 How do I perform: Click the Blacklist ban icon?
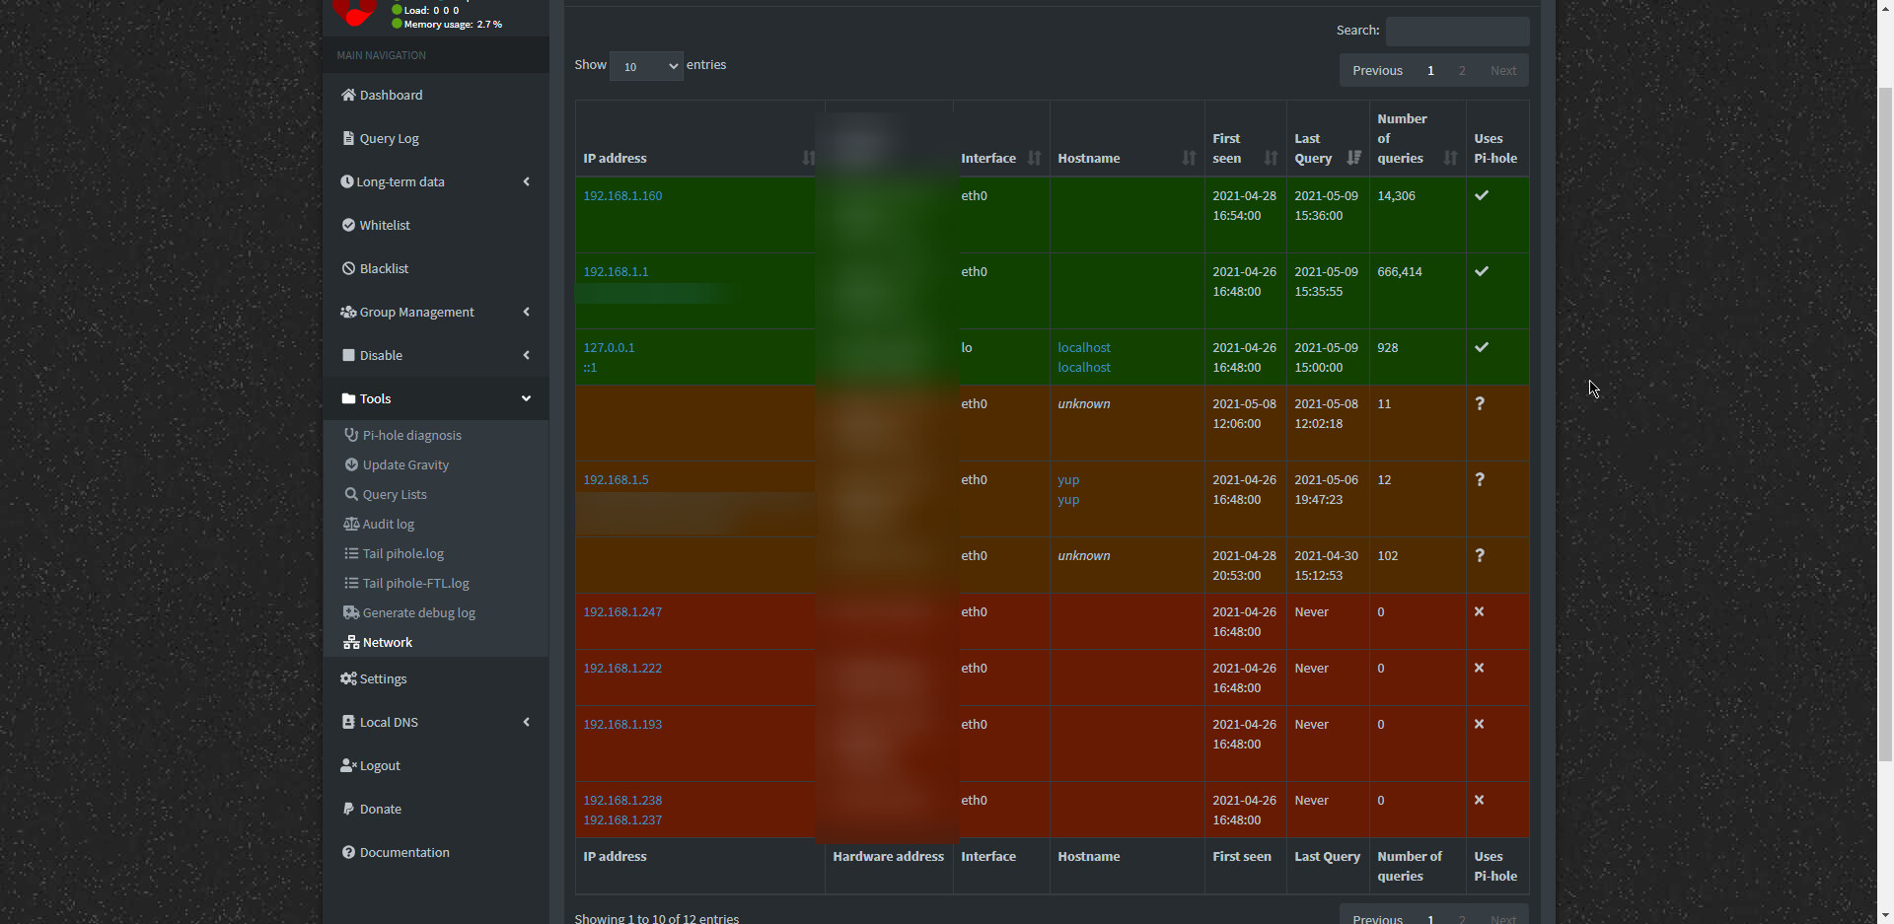tap(348, 268)
